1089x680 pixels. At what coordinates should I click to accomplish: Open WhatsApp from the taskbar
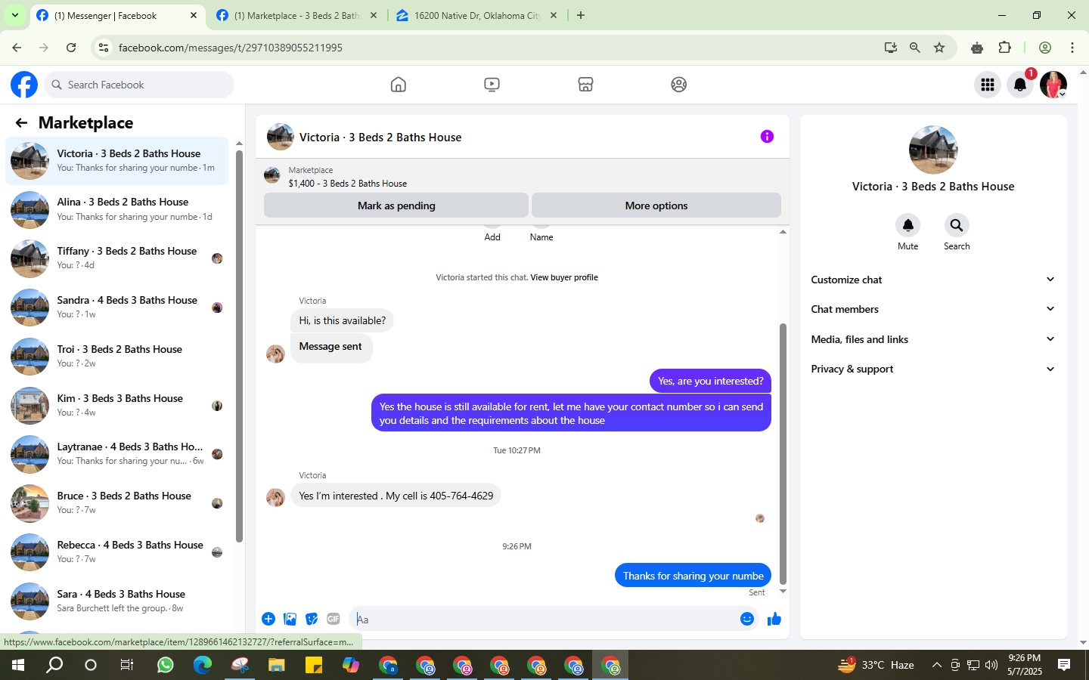pyautogui.click(x=165, y=665)
